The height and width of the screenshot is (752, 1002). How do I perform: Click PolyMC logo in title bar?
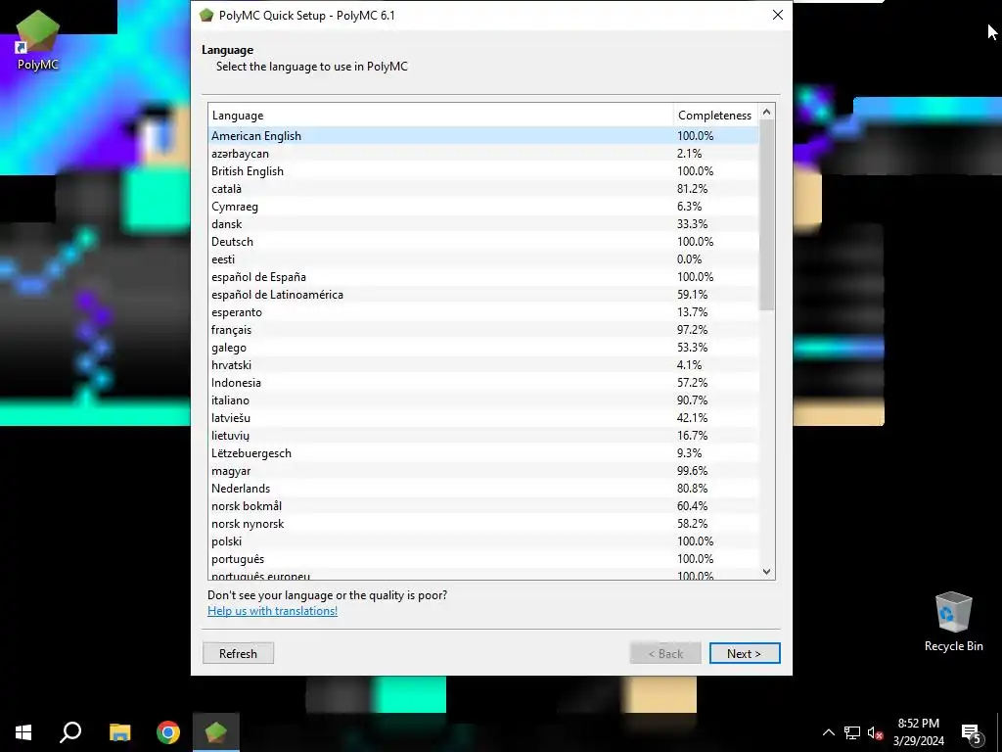[205, 15]
